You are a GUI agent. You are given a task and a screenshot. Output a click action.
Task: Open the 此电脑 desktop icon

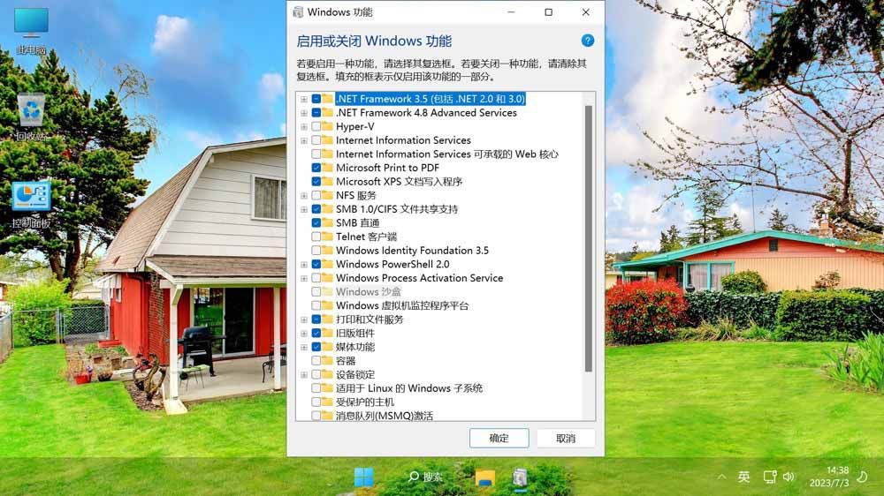pyautogui.click(x=31, y=31)
